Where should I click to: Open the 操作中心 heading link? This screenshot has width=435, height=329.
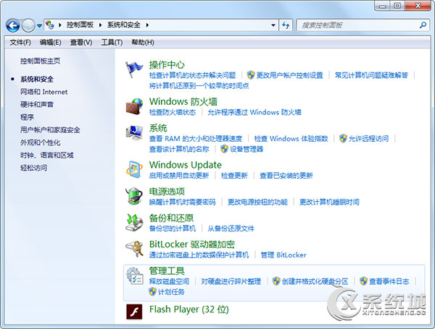click(x=167, y=65)
